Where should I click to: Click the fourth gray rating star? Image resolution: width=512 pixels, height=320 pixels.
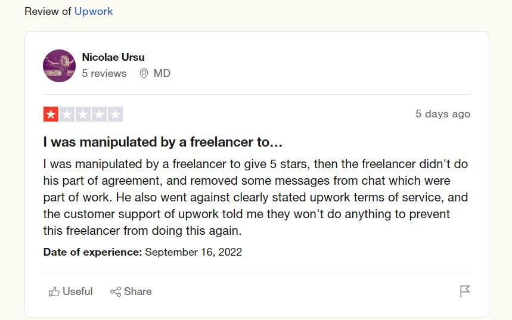click(99, 114)
